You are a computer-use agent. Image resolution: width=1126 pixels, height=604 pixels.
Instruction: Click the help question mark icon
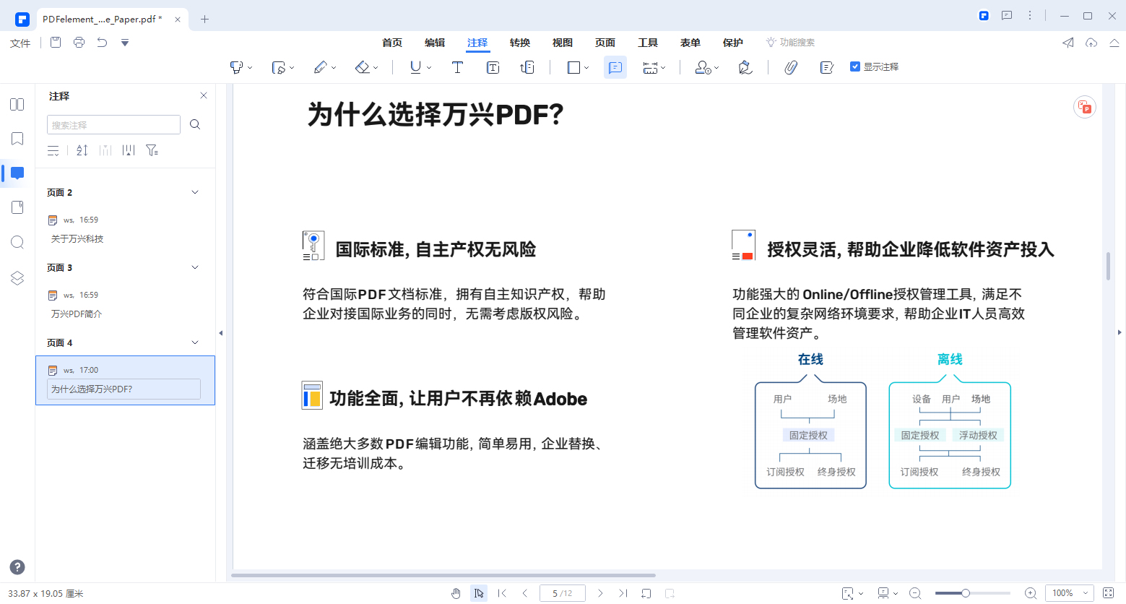pyautogui.click(x=17, y=567)
